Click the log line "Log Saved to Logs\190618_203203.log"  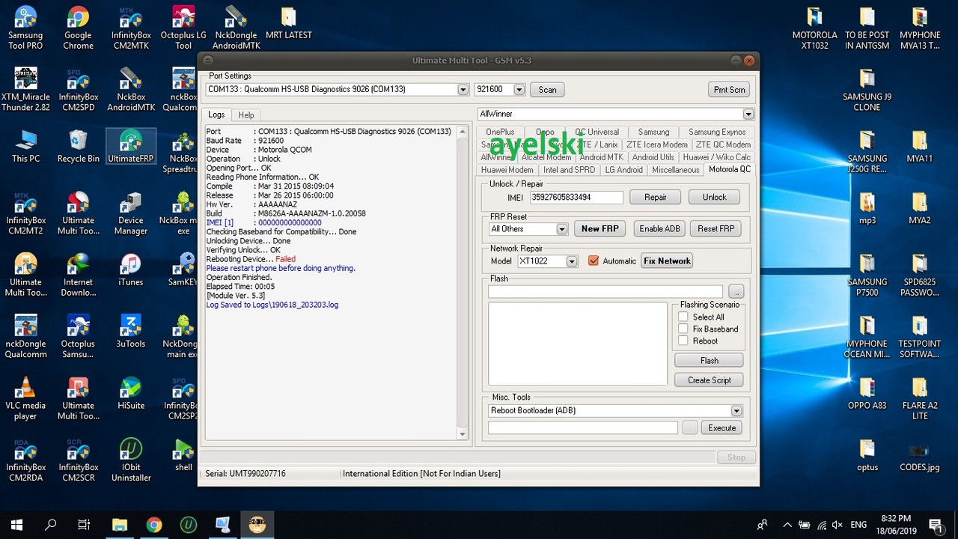pyautogui.click(x=272, y=305)
